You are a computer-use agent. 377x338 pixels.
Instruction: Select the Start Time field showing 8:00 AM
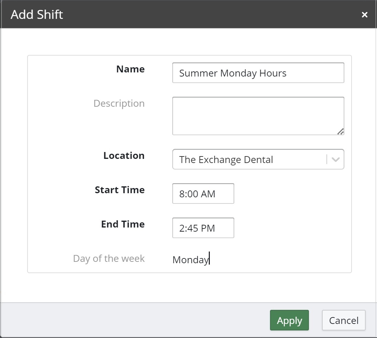click(203, 194)
